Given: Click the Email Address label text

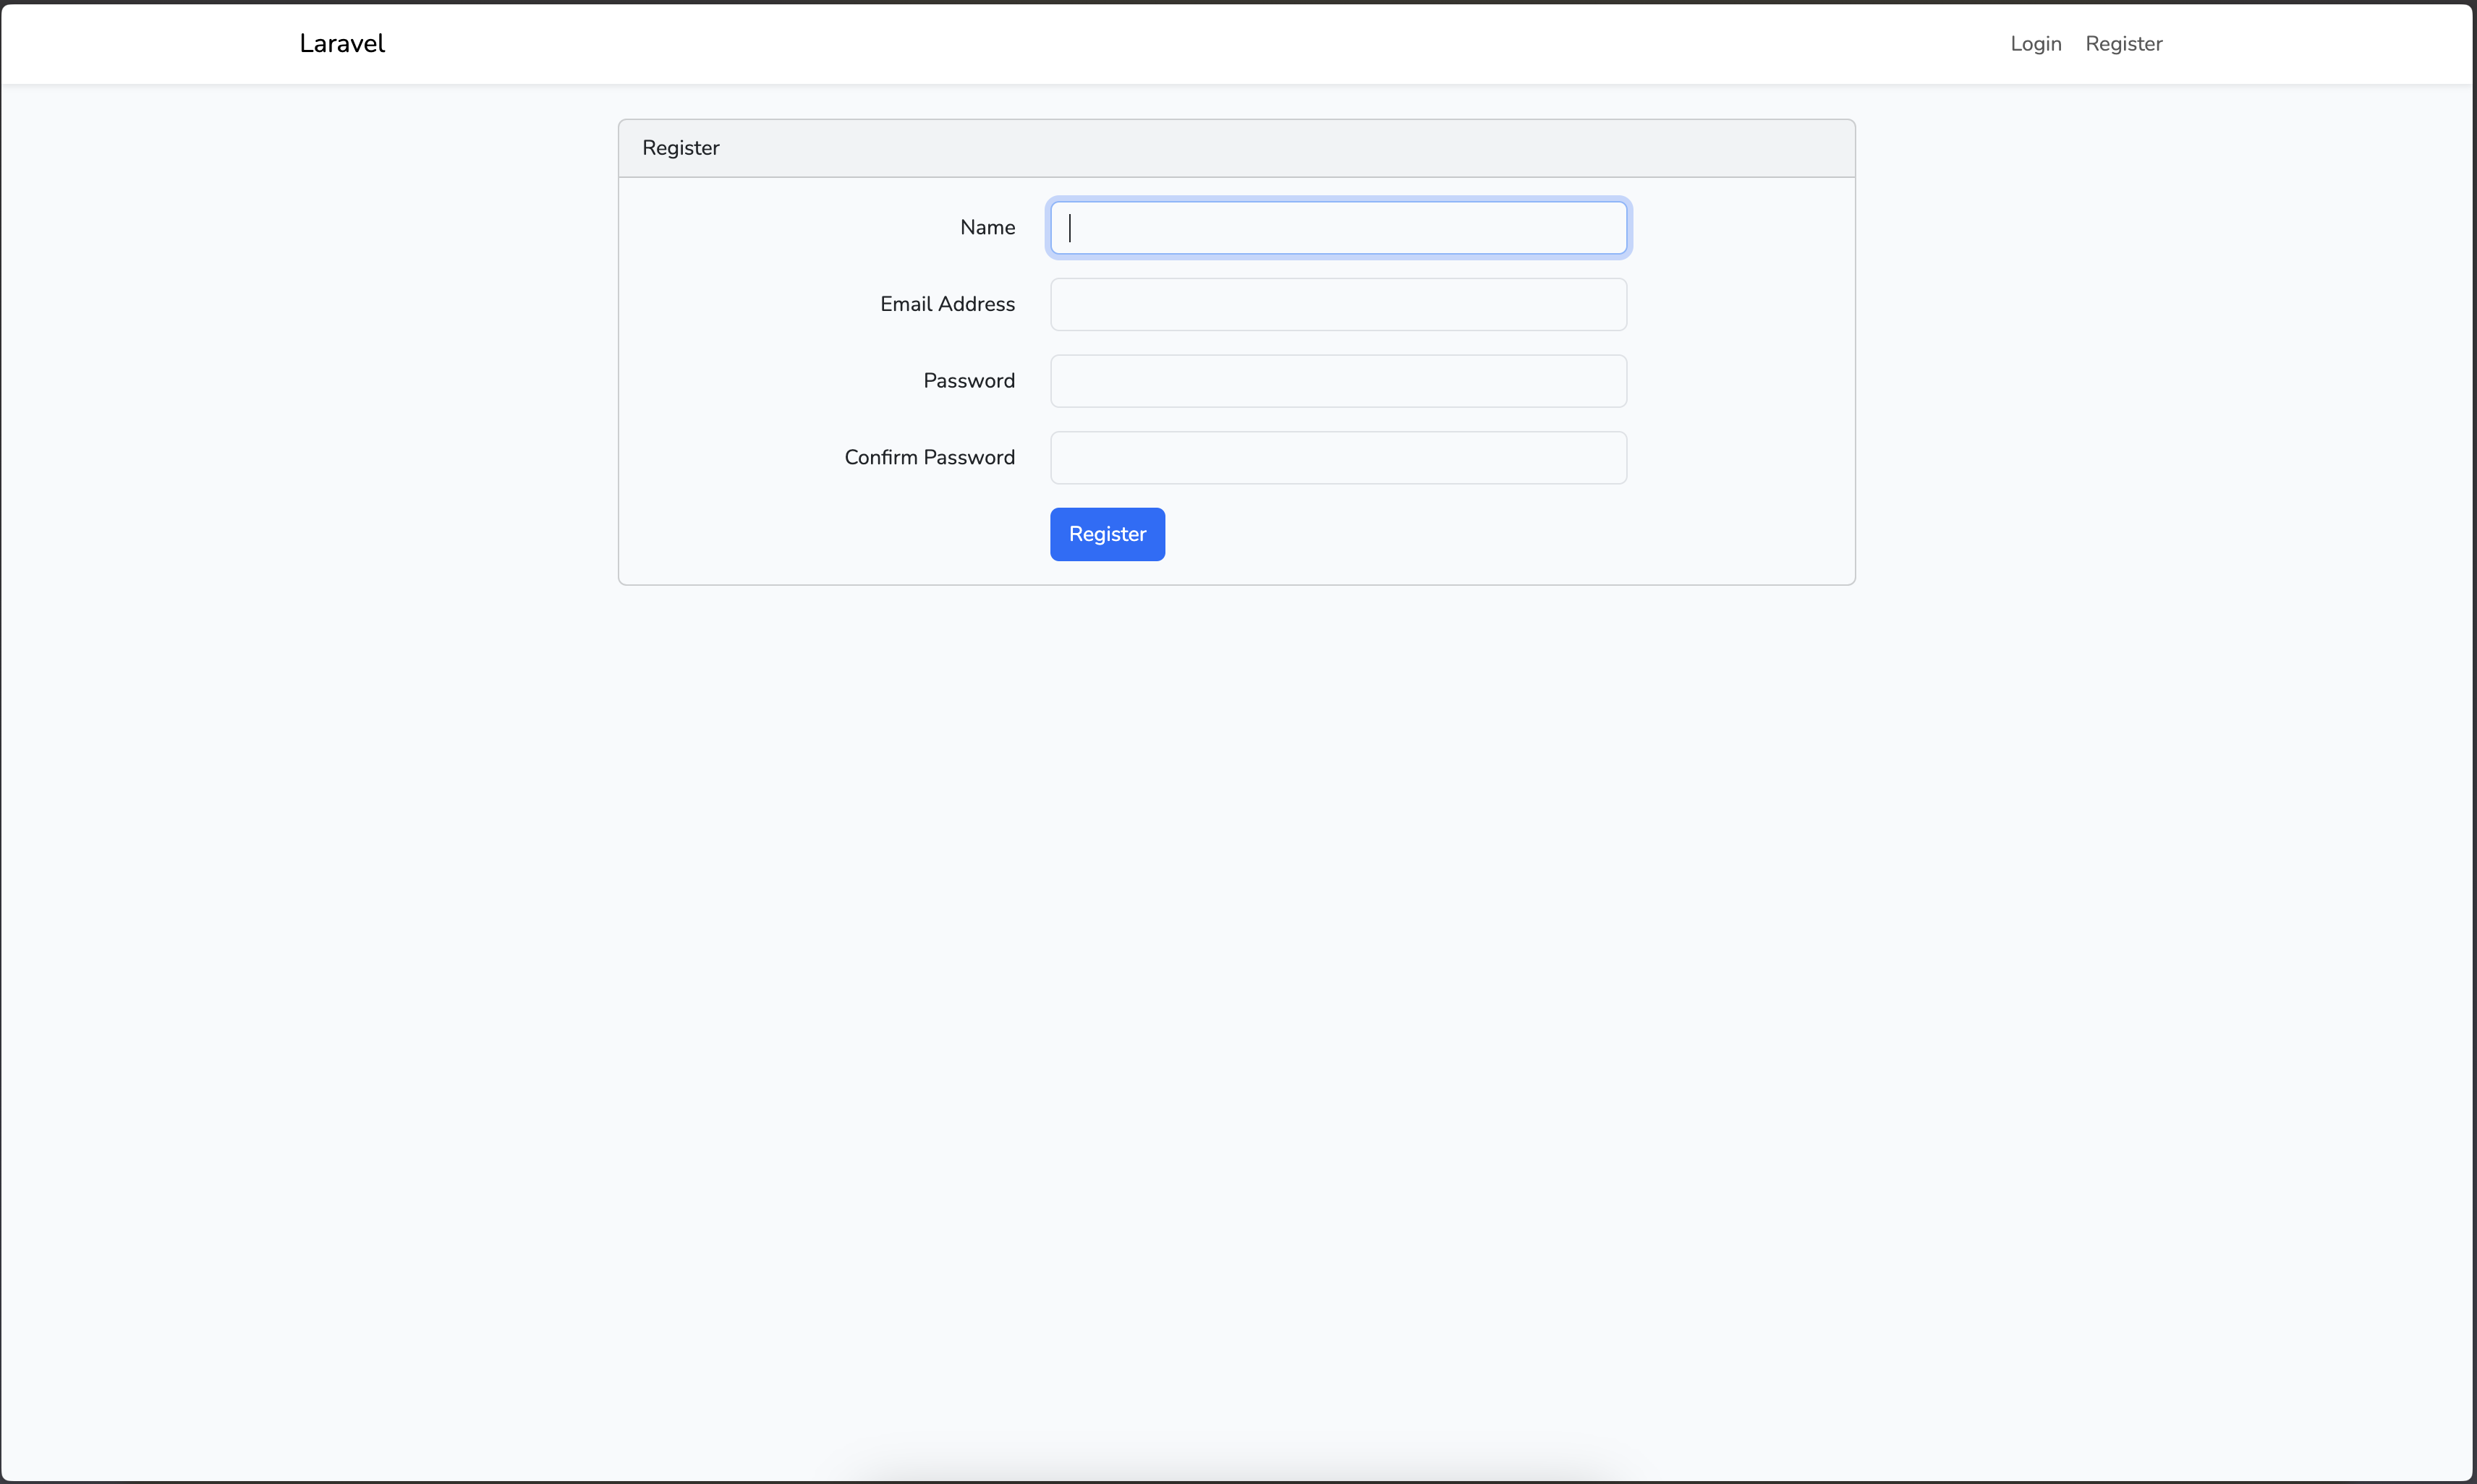Looking at the screenshot, I should [947, 304].
